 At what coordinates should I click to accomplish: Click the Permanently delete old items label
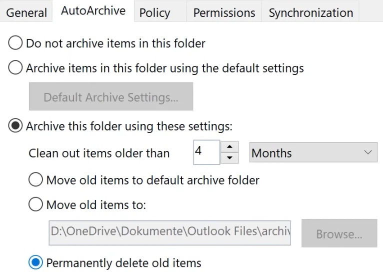pos(124,263)
